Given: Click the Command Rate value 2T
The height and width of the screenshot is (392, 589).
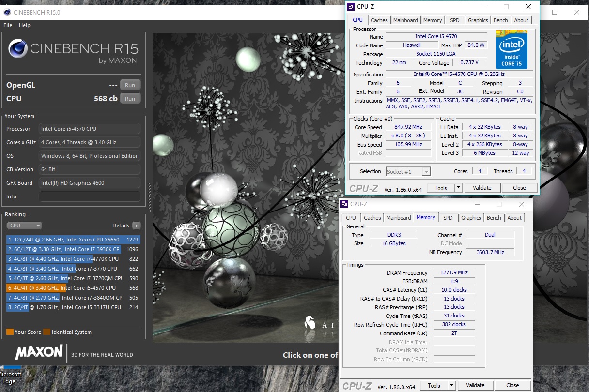Looking at the screenshot, I should click(x=454, y=333).
